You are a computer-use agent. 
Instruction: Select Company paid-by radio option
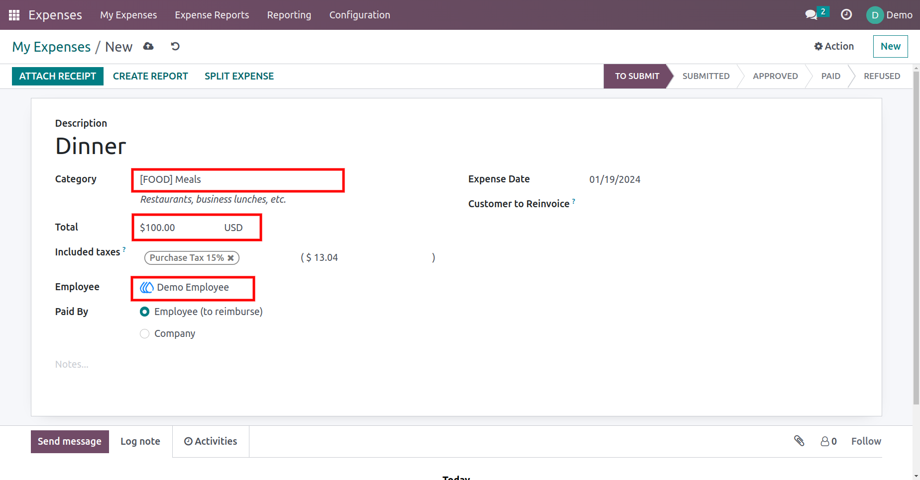click(x=144, y=333)
